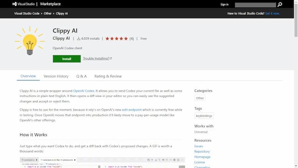This screenshot has width=298, height=168.
Task: Open the Rating & Review tab
Action: [108, 76]
